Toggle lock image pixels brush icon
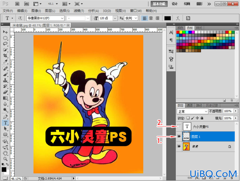The height and width of the screenshot is (181, 240). [x=193, y=118]
